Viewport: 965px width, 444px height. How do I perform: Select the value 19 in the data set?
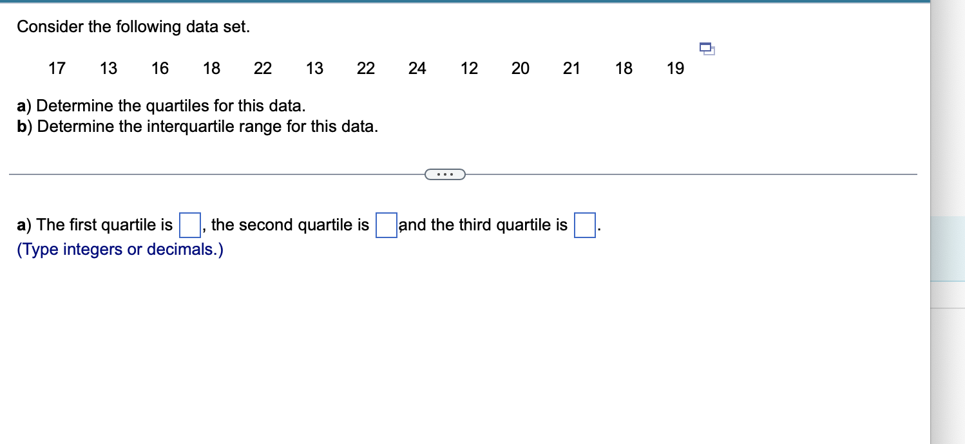676,68
